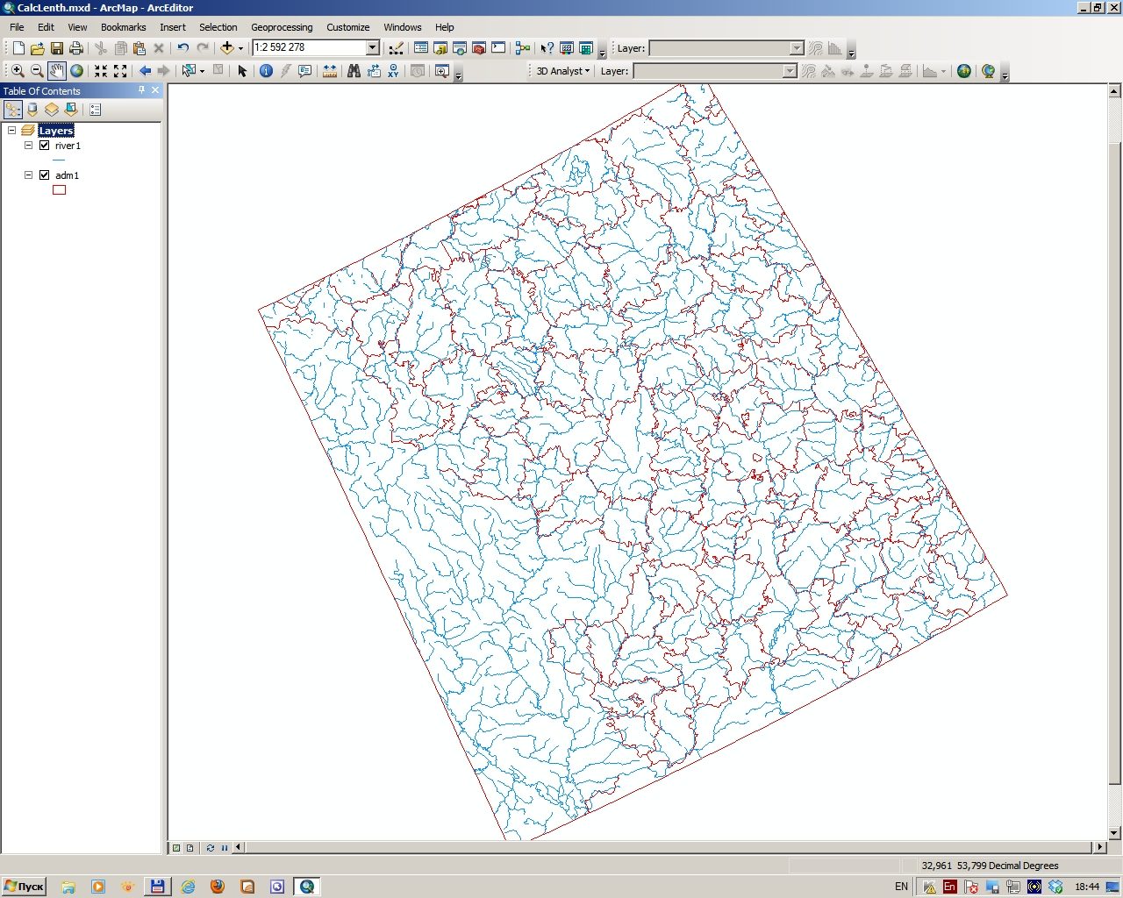Click the Пуск Start button
1123x898 pixels.
24,887
